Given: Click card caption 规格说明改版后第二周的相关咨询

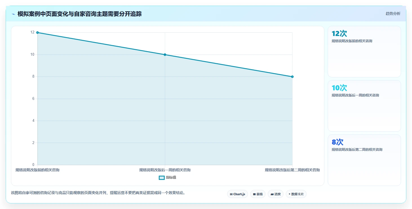Looking at the screenshot, I should coord(357,150).
